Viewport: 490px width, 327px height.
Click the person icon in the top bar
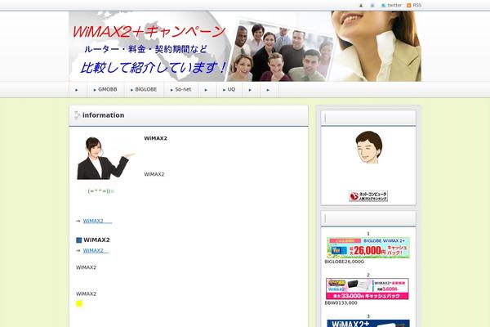361,6
